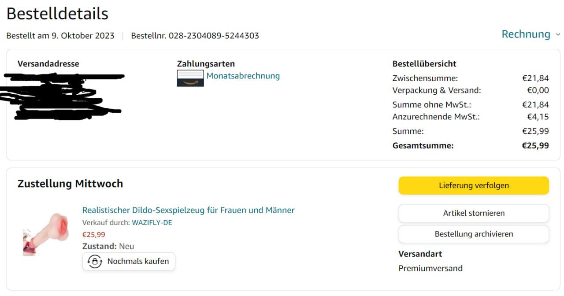The image size is (564, 296).
Task: Open the Monatsabrechnung payment link
Action: tap(243, 76)
